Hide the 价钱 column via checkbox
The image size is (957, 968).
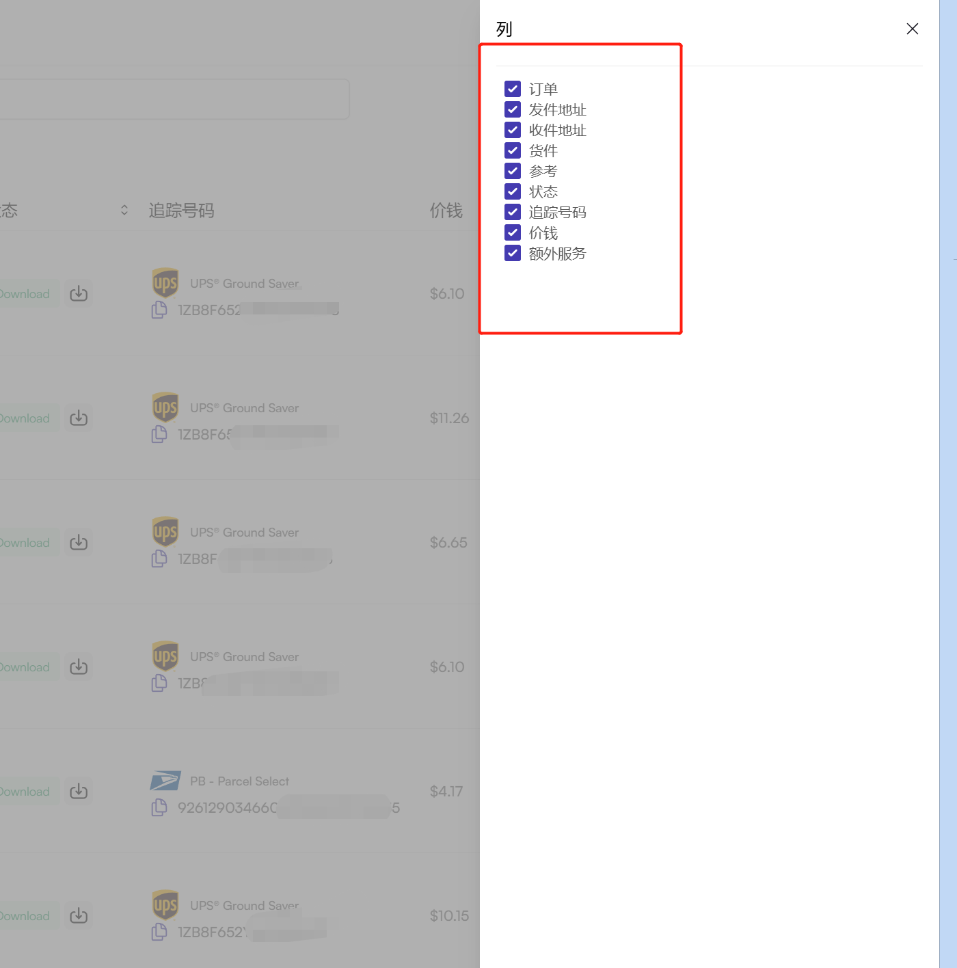[513, 232]
